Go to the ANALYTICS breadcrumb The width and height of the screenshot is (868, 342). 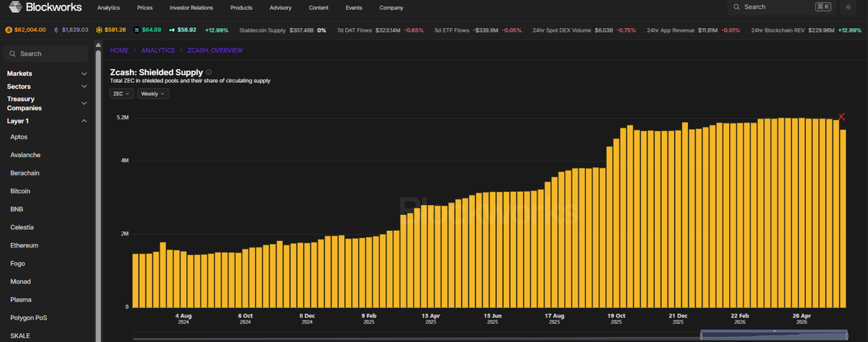158,51
